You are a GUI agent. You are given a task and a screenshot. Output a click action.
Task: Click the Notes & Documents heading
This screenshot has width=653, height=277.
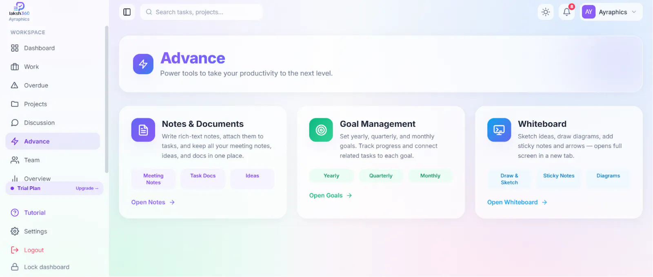point(203,124)
